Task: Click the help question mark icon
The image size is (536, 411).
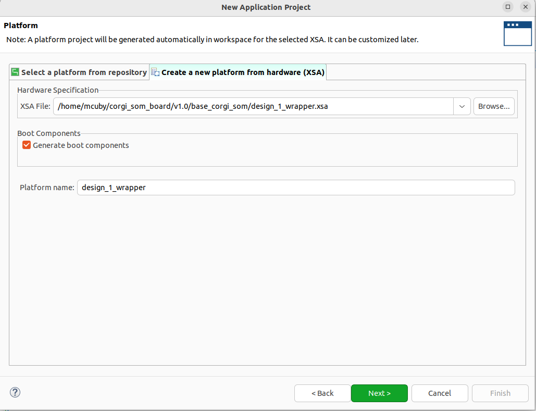Action: [15, 392]
